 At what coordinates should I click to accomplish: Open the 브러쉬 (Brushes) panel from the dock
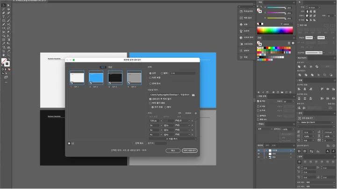click(246, 31)
